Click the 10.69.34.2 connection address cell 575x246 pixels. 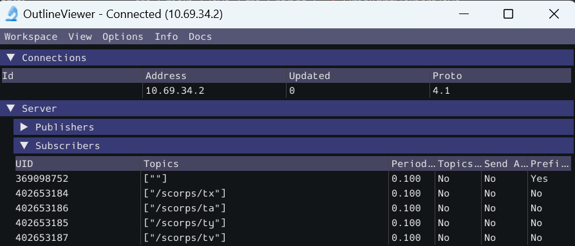[175, 91]
